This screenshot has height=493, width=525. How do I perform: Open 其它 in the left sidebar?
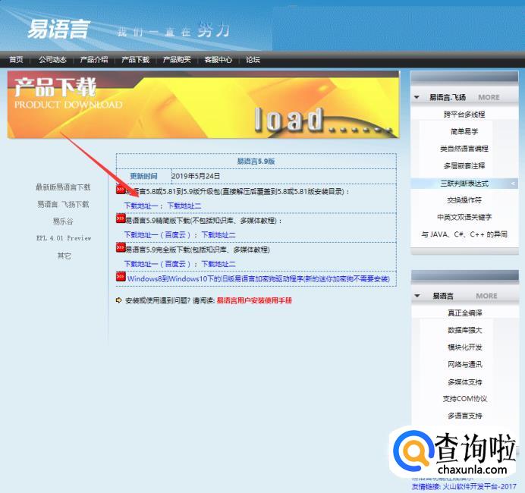tap(64, 256)
